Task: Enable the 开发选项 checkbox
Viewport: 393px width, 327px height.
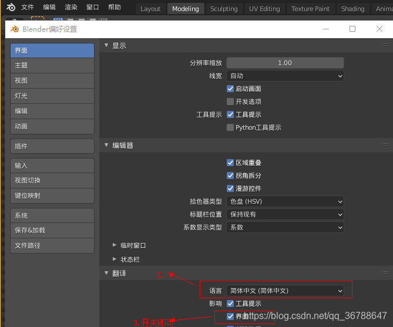Action: pos(230,102)
